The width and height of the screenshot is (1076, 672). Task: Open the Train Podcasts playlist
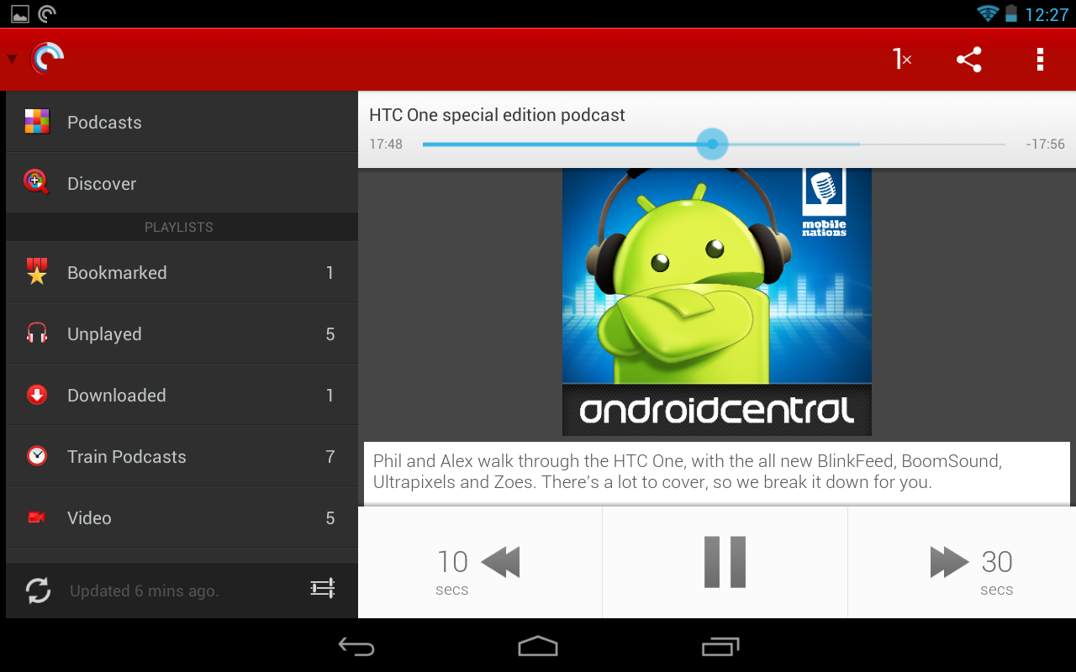click(x=182, y=456)
